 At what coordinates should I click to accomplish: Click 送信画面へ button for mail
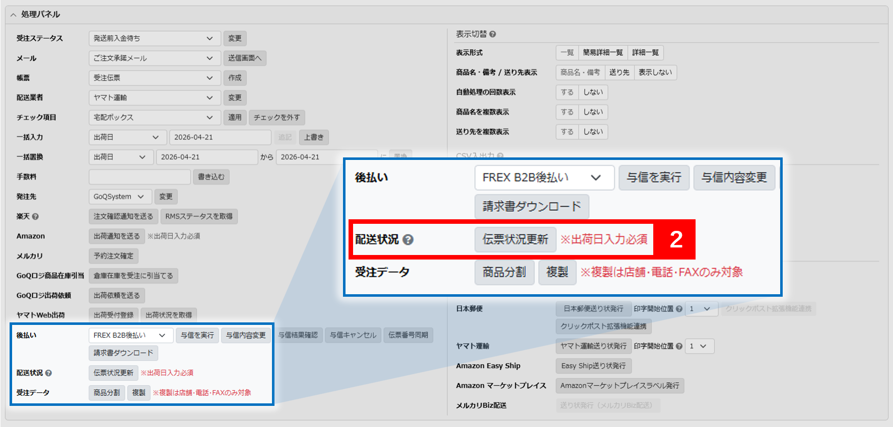pyautogui.click(x=245, y=58)
